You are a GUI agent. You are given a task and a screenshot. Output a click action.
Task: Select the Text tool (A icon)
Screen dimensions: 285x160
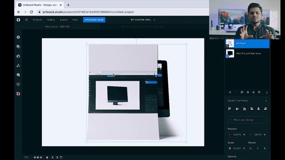18,65
